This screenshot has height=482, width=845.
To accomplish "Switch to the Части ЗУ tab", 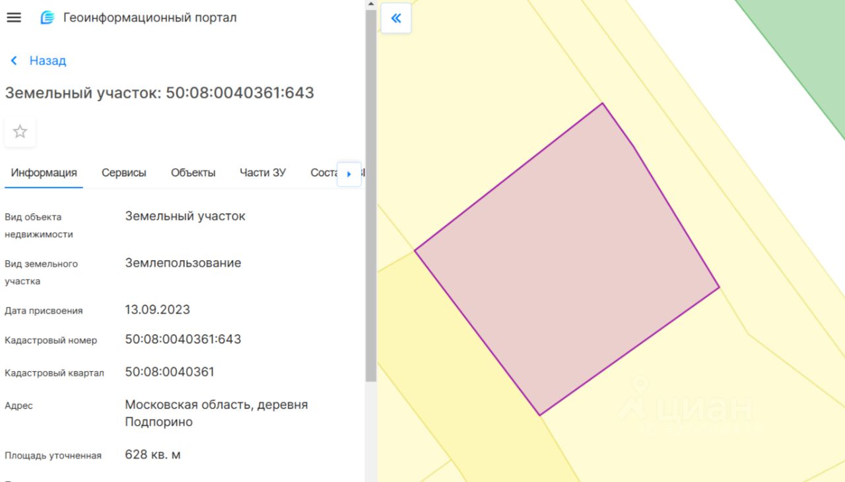I will 263,173.
